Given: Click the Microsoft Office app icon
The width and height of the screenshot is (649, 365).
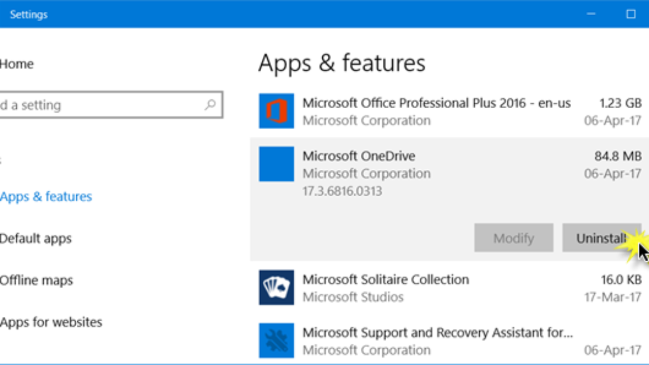Looking at the screenshot, I should click(276, 111).
